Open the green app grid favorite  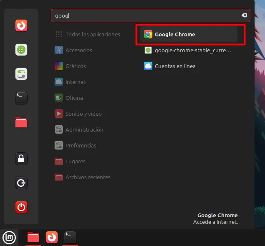tap(21, 50)
